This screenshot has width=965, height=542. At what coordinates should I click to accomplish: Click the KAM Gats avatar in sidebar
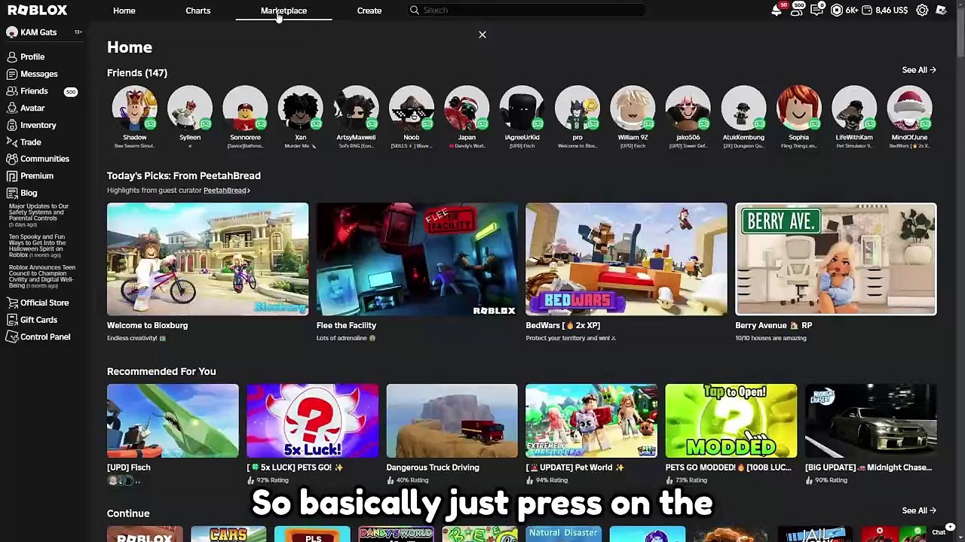(11, 32)
